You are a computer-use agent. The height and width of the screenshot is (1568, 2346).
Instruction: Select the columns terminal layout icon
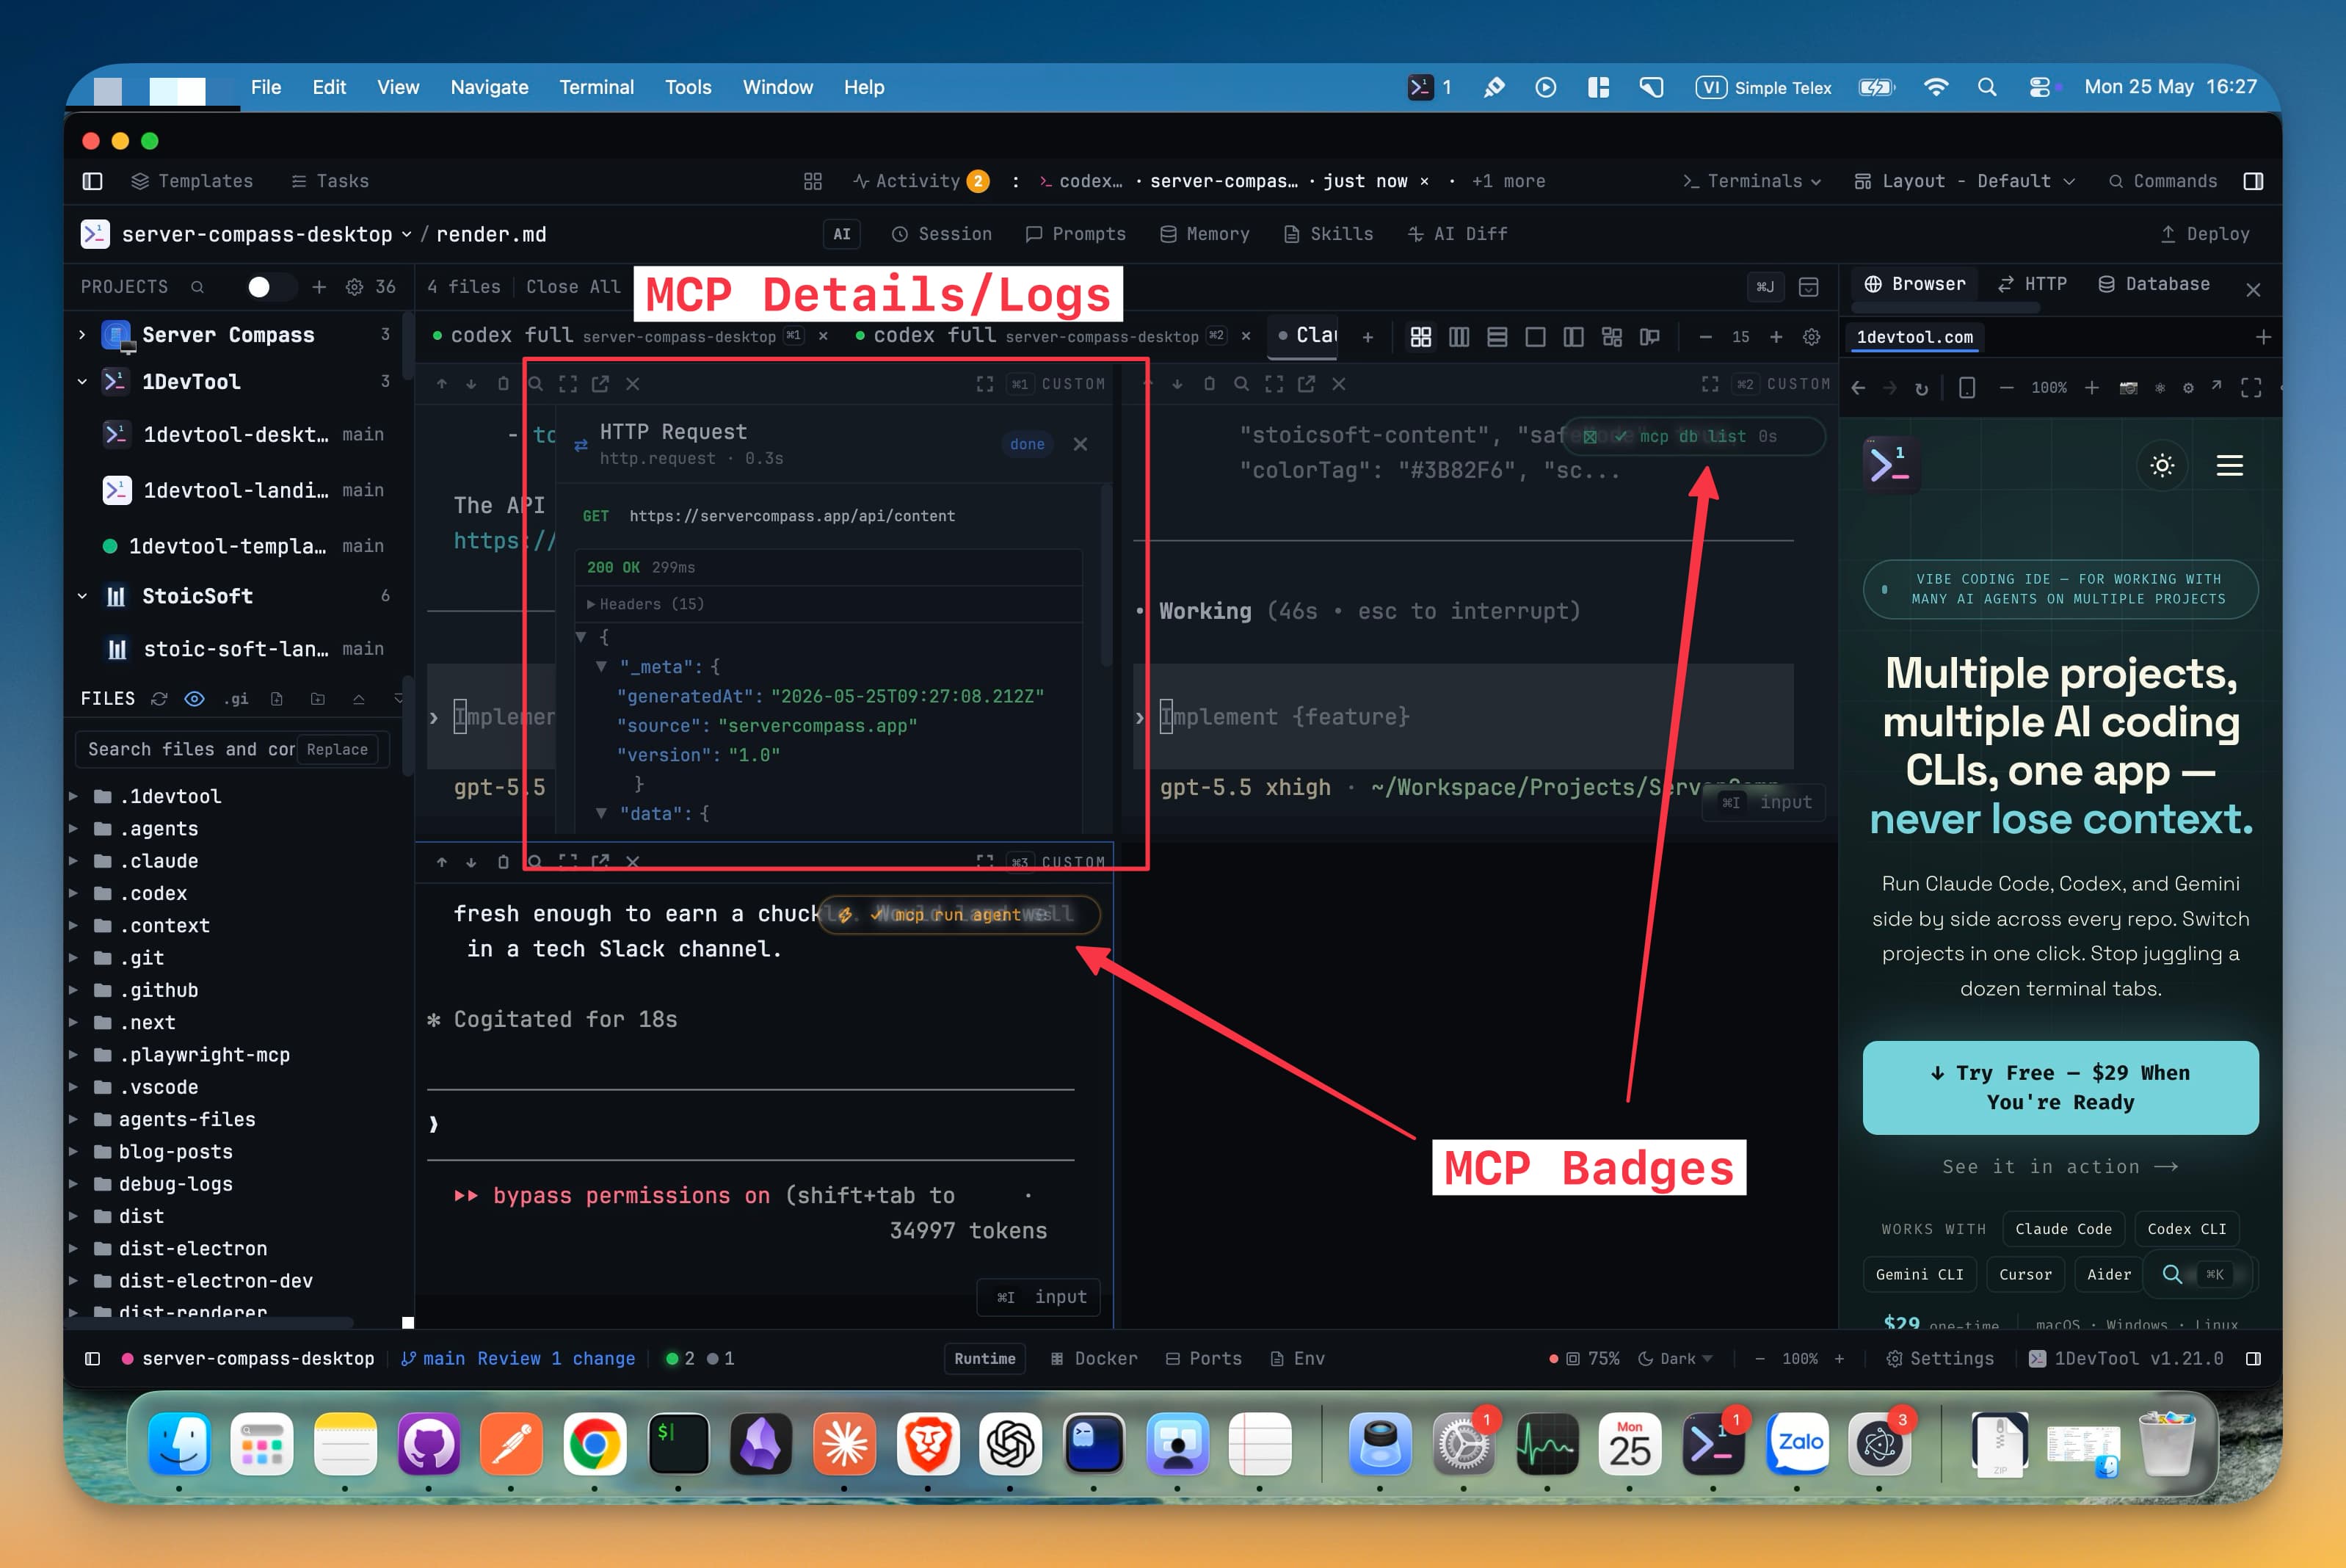[x=1459, y=337]
